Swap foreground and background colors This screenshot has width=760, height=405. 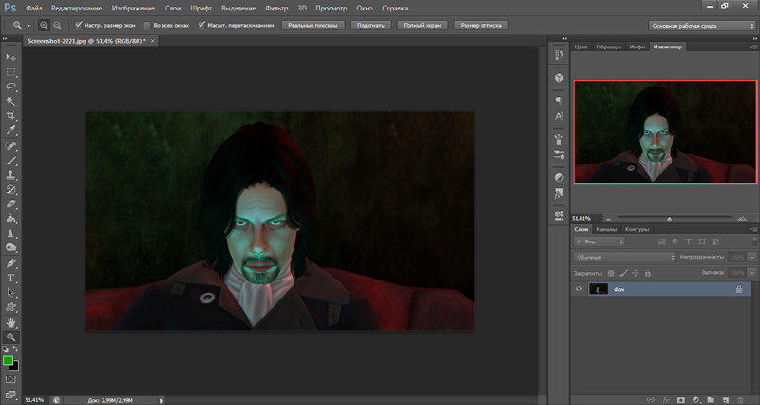(x=15, y=349)
